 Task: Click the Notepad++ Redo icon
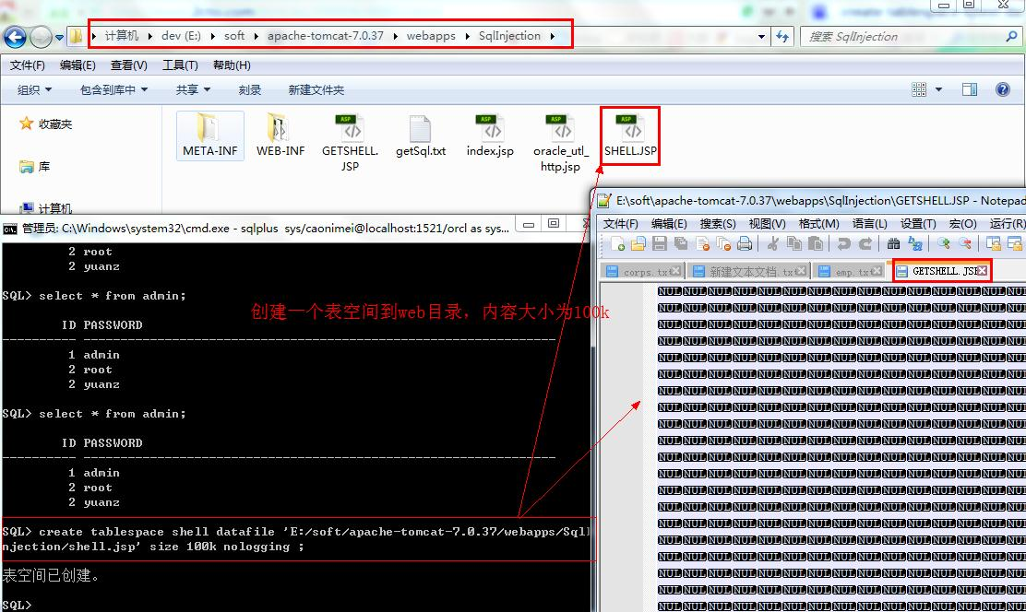865,244
